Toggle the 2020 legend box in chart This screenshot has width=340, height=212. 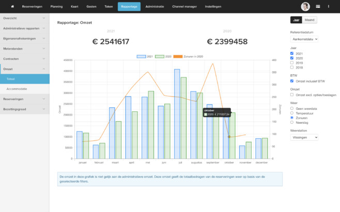pos(160,56)
